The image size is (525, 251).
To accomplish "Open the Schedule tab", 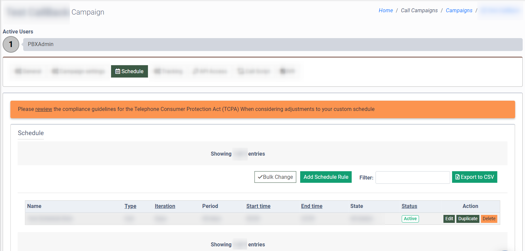I will [x=129, y=71].
